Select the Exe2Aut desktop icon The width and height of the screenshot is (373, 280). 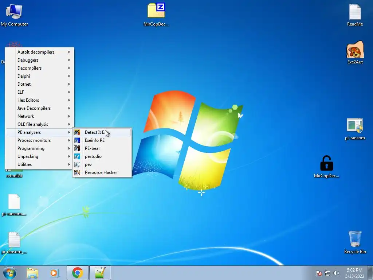(355, 52)
